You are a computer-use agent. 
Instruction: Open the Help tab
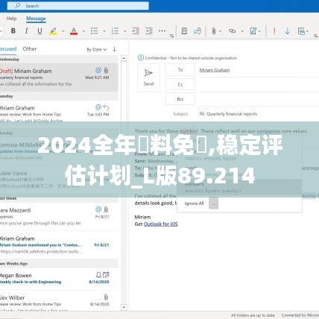pyautogui.click(x=11, y=19)
